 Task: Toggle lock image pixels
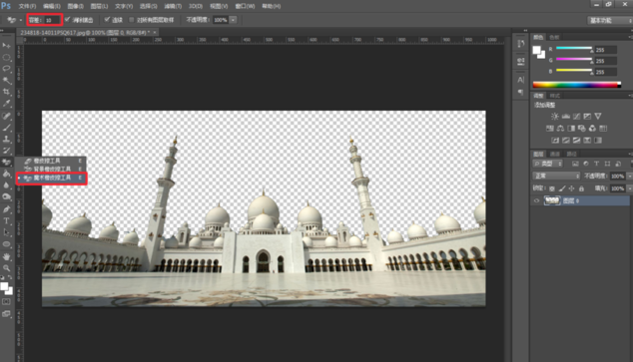[x=562, y=188]
